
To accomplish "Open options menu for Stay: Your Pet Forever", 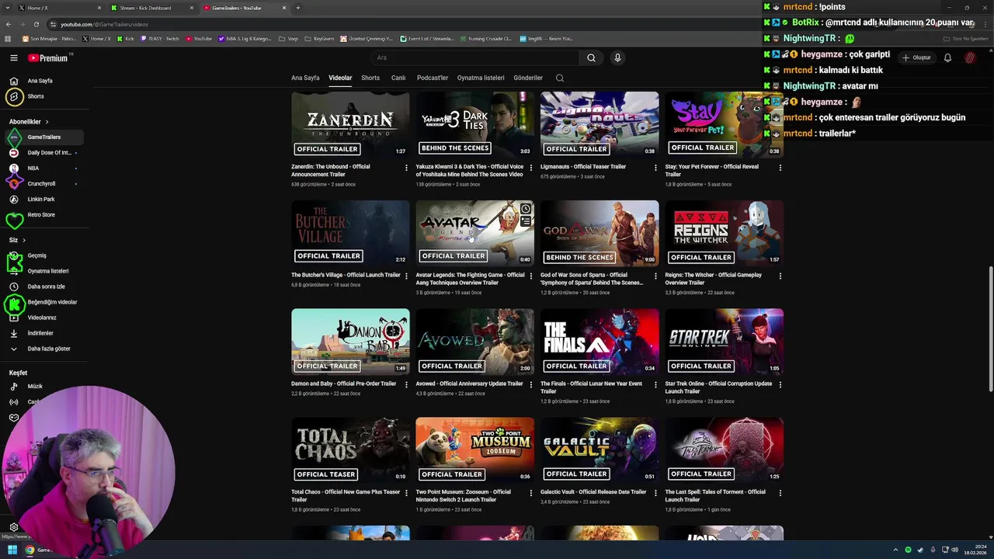I will pyautogui.click(x=780, y=167).
